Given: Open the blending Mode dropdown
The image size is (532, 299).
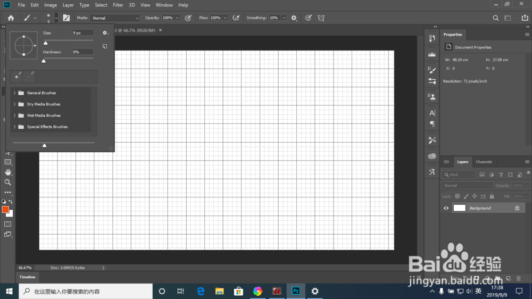Looking at the screenshot, I should point(115,18).
